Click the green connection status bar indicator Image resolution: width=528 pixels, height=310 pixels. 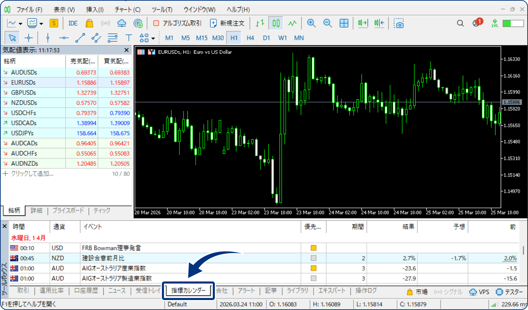click(513, 23)
